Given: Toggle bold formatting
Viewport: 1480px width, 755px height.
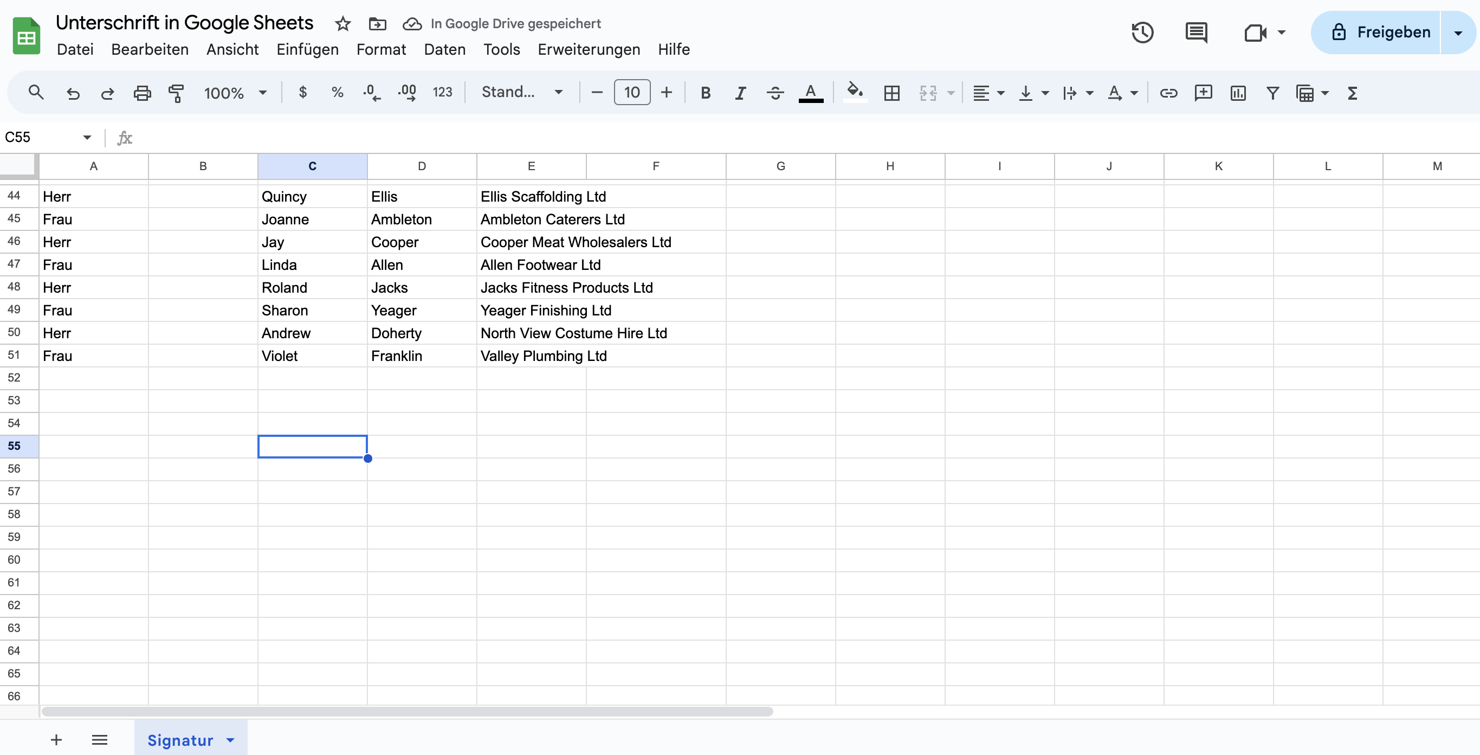Looking at the screenshot, I should tap(706, 93).
